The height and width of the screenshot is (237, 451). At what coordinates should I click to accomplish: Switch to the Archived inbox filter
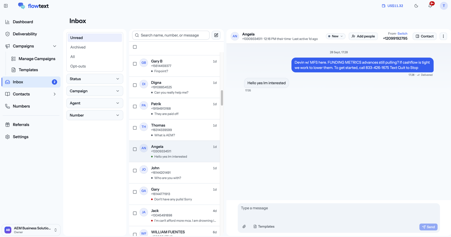point(95,47)
